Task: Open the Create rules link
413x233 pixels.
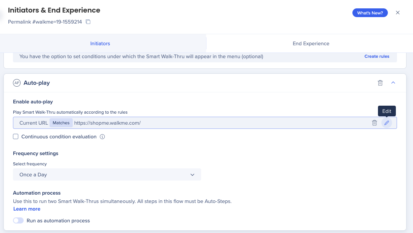Action: click(x=377, y=56)
